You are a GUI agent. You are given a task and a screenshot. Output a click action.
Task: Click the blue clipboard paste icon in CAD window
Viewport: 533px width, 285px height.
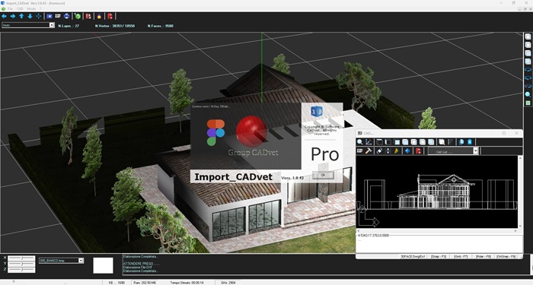tap(470, 142)
